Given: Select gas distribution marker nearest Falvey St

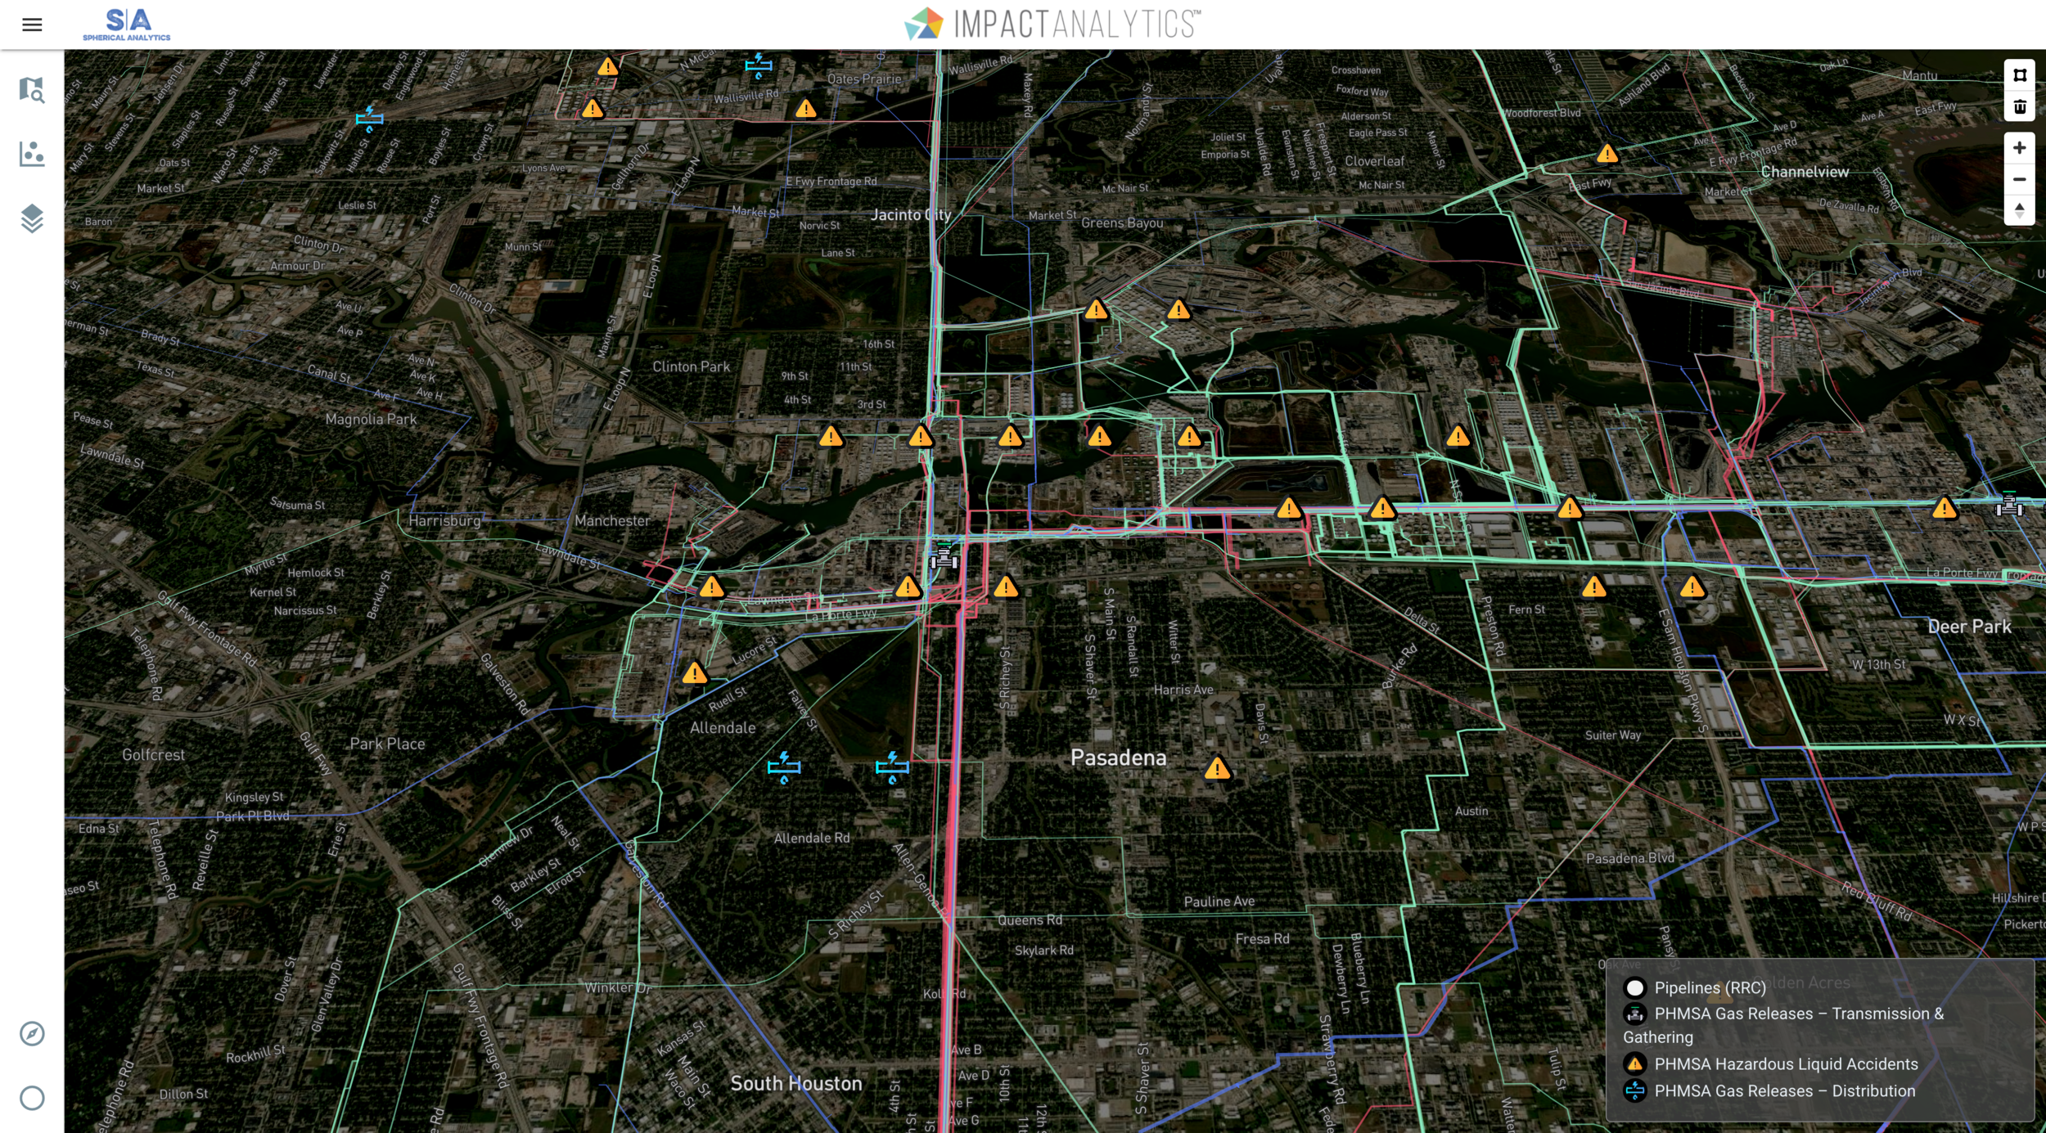Looking at the screenshot, I should [784, 767].
